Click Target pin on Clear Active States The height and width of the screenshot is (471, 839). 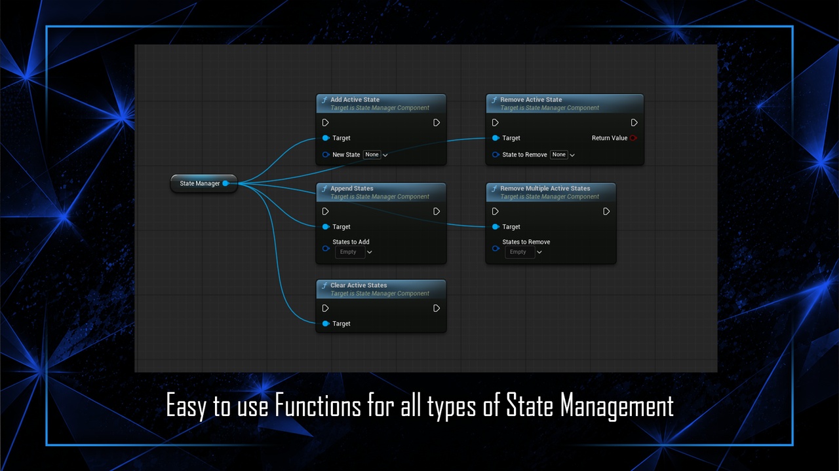(x=326, y=324)
